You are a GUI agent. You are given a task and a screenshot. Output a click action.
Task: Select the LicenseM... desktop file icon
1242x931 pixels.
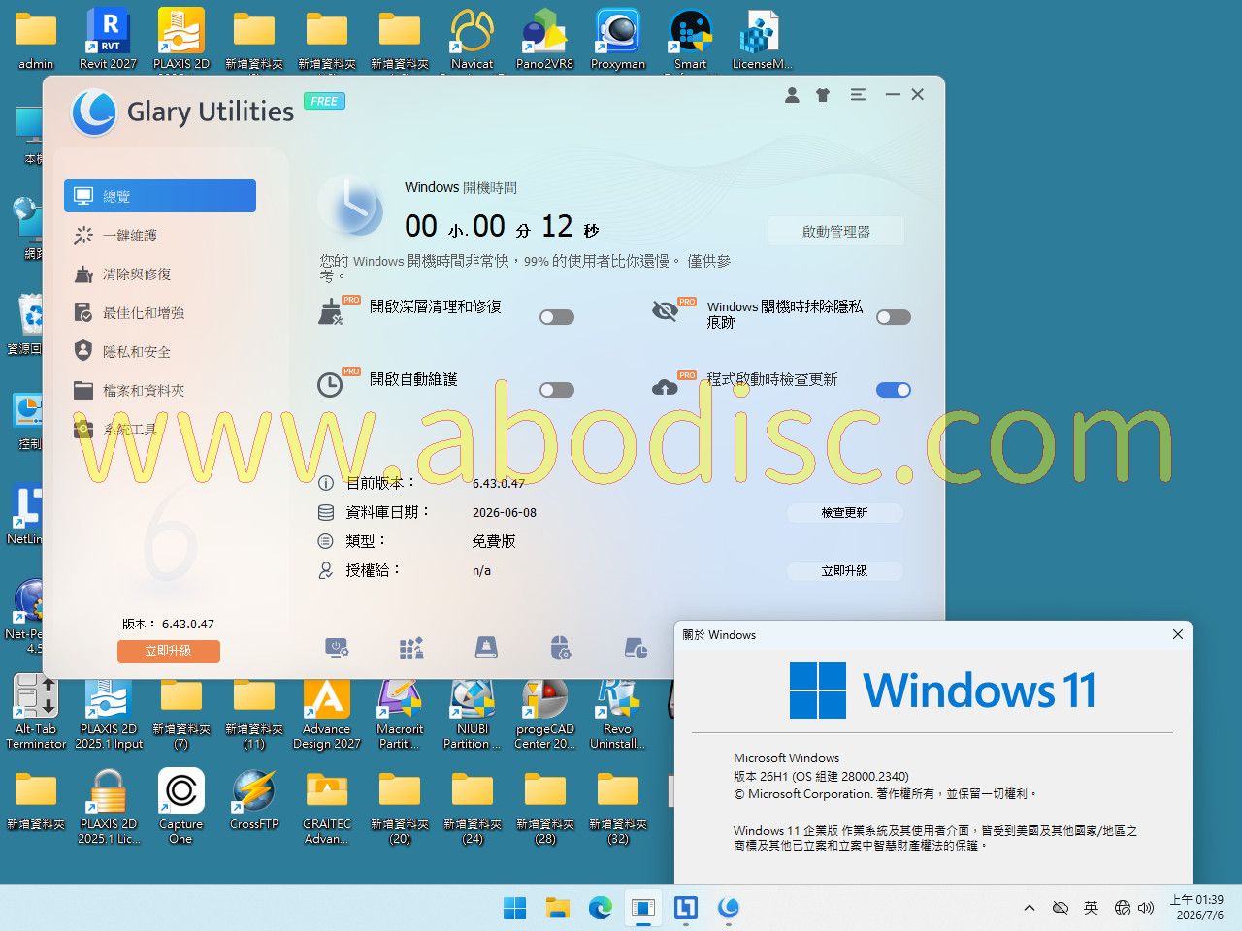[763, 39]
